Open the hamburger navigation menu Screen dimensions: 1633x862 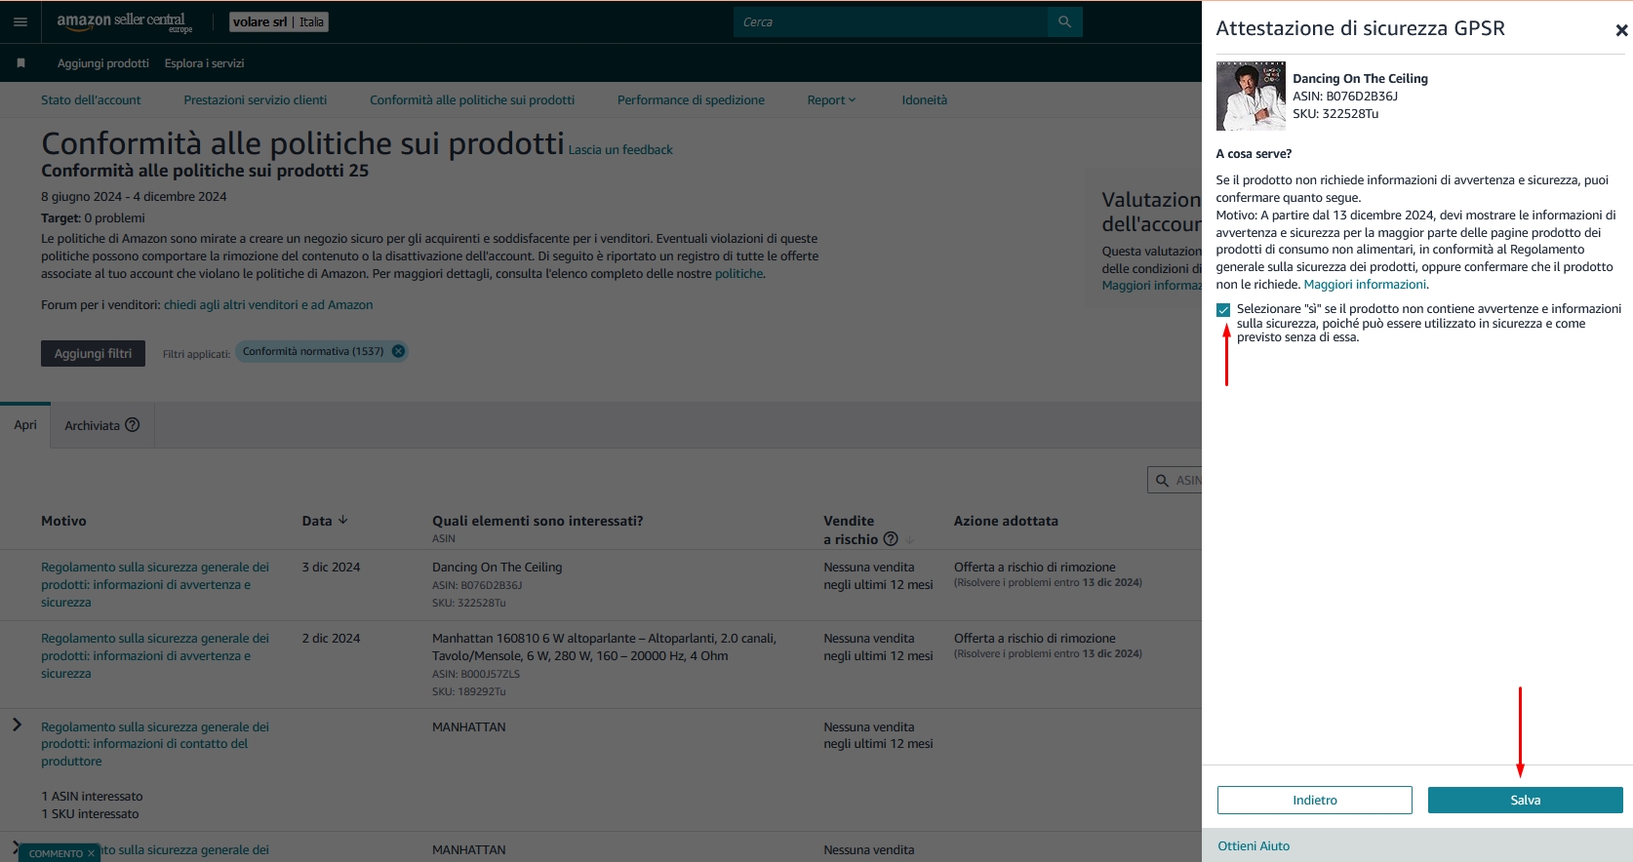(x=20, y=21)
